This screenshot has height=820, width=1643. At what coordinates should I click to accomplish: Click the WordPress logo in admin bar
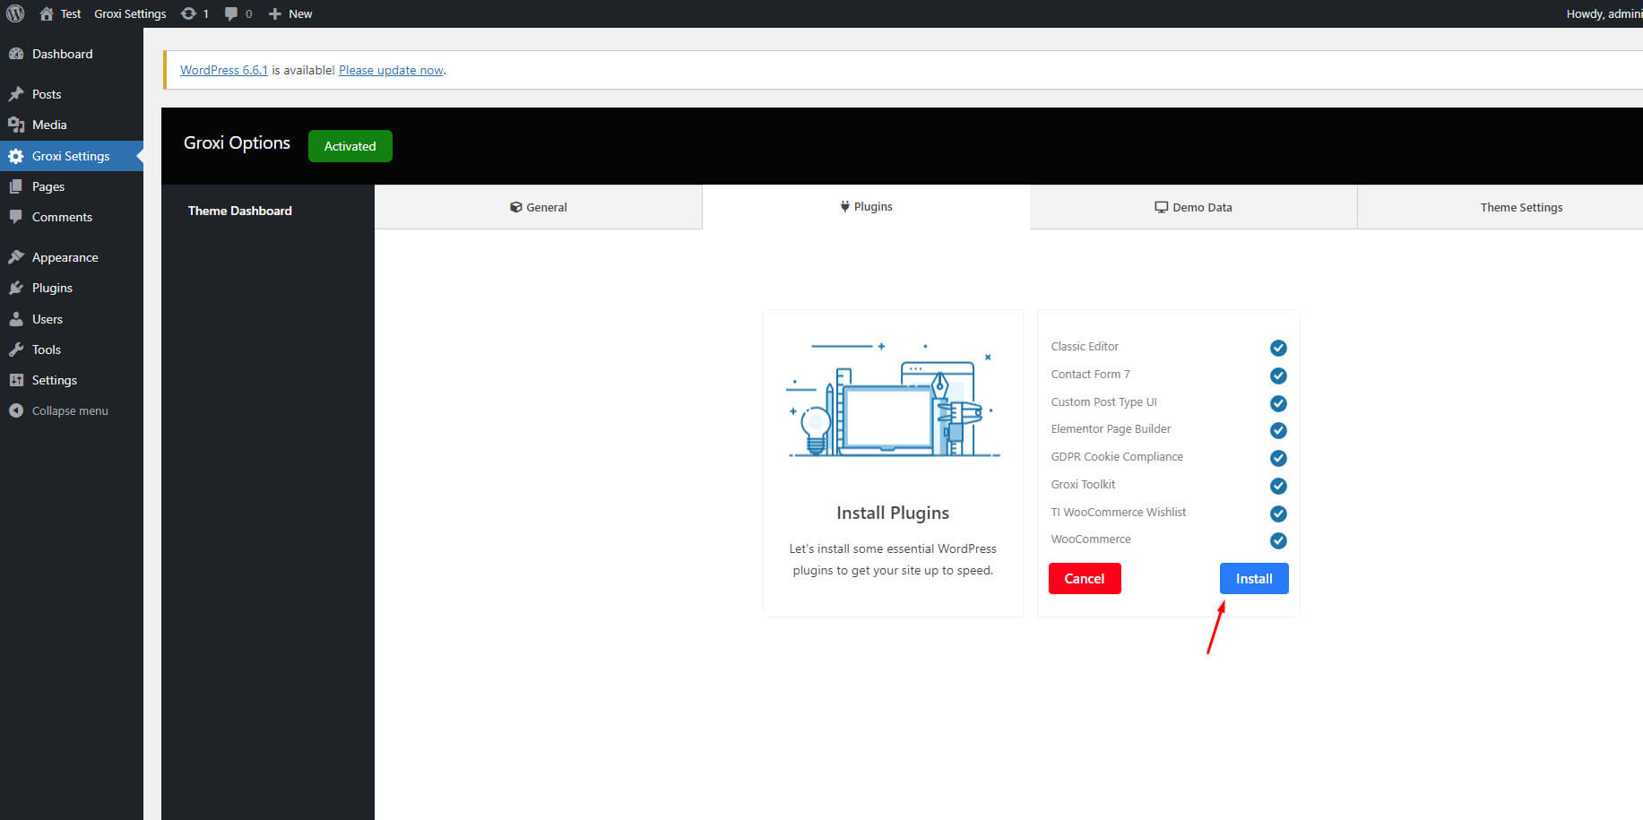point(15,13)
